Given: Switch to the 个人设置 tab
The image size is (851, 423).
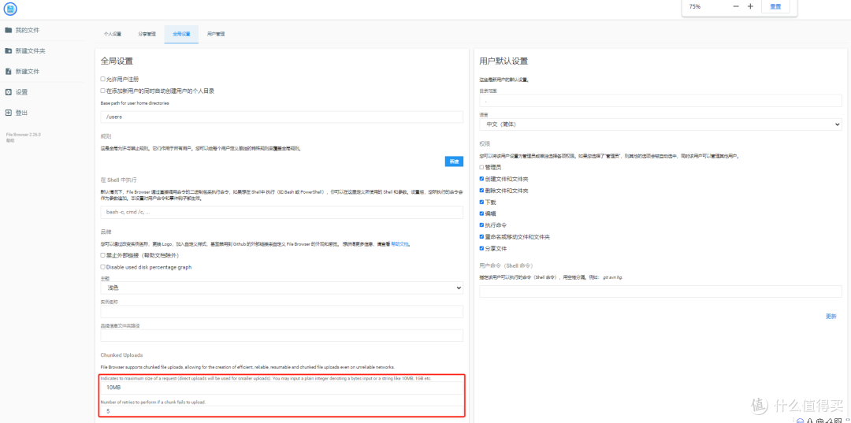Looking at the screenshot, I should coord(113,34).
